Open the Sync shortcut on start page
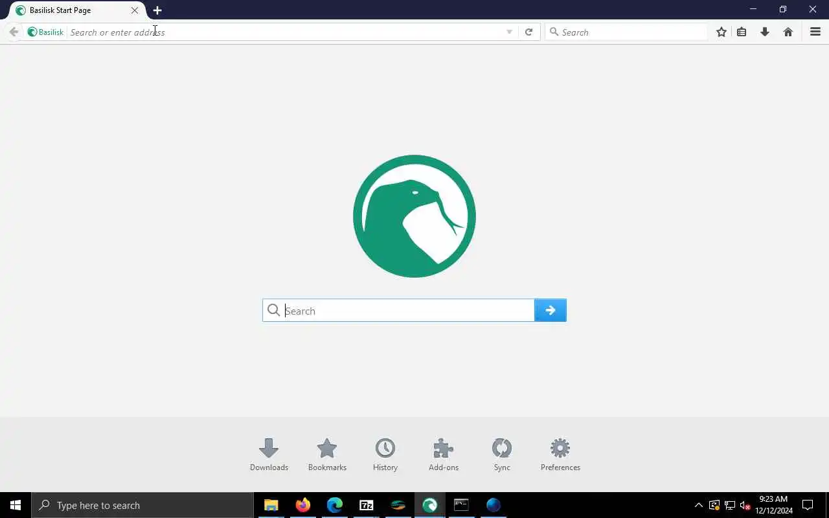 click(502, 455)
